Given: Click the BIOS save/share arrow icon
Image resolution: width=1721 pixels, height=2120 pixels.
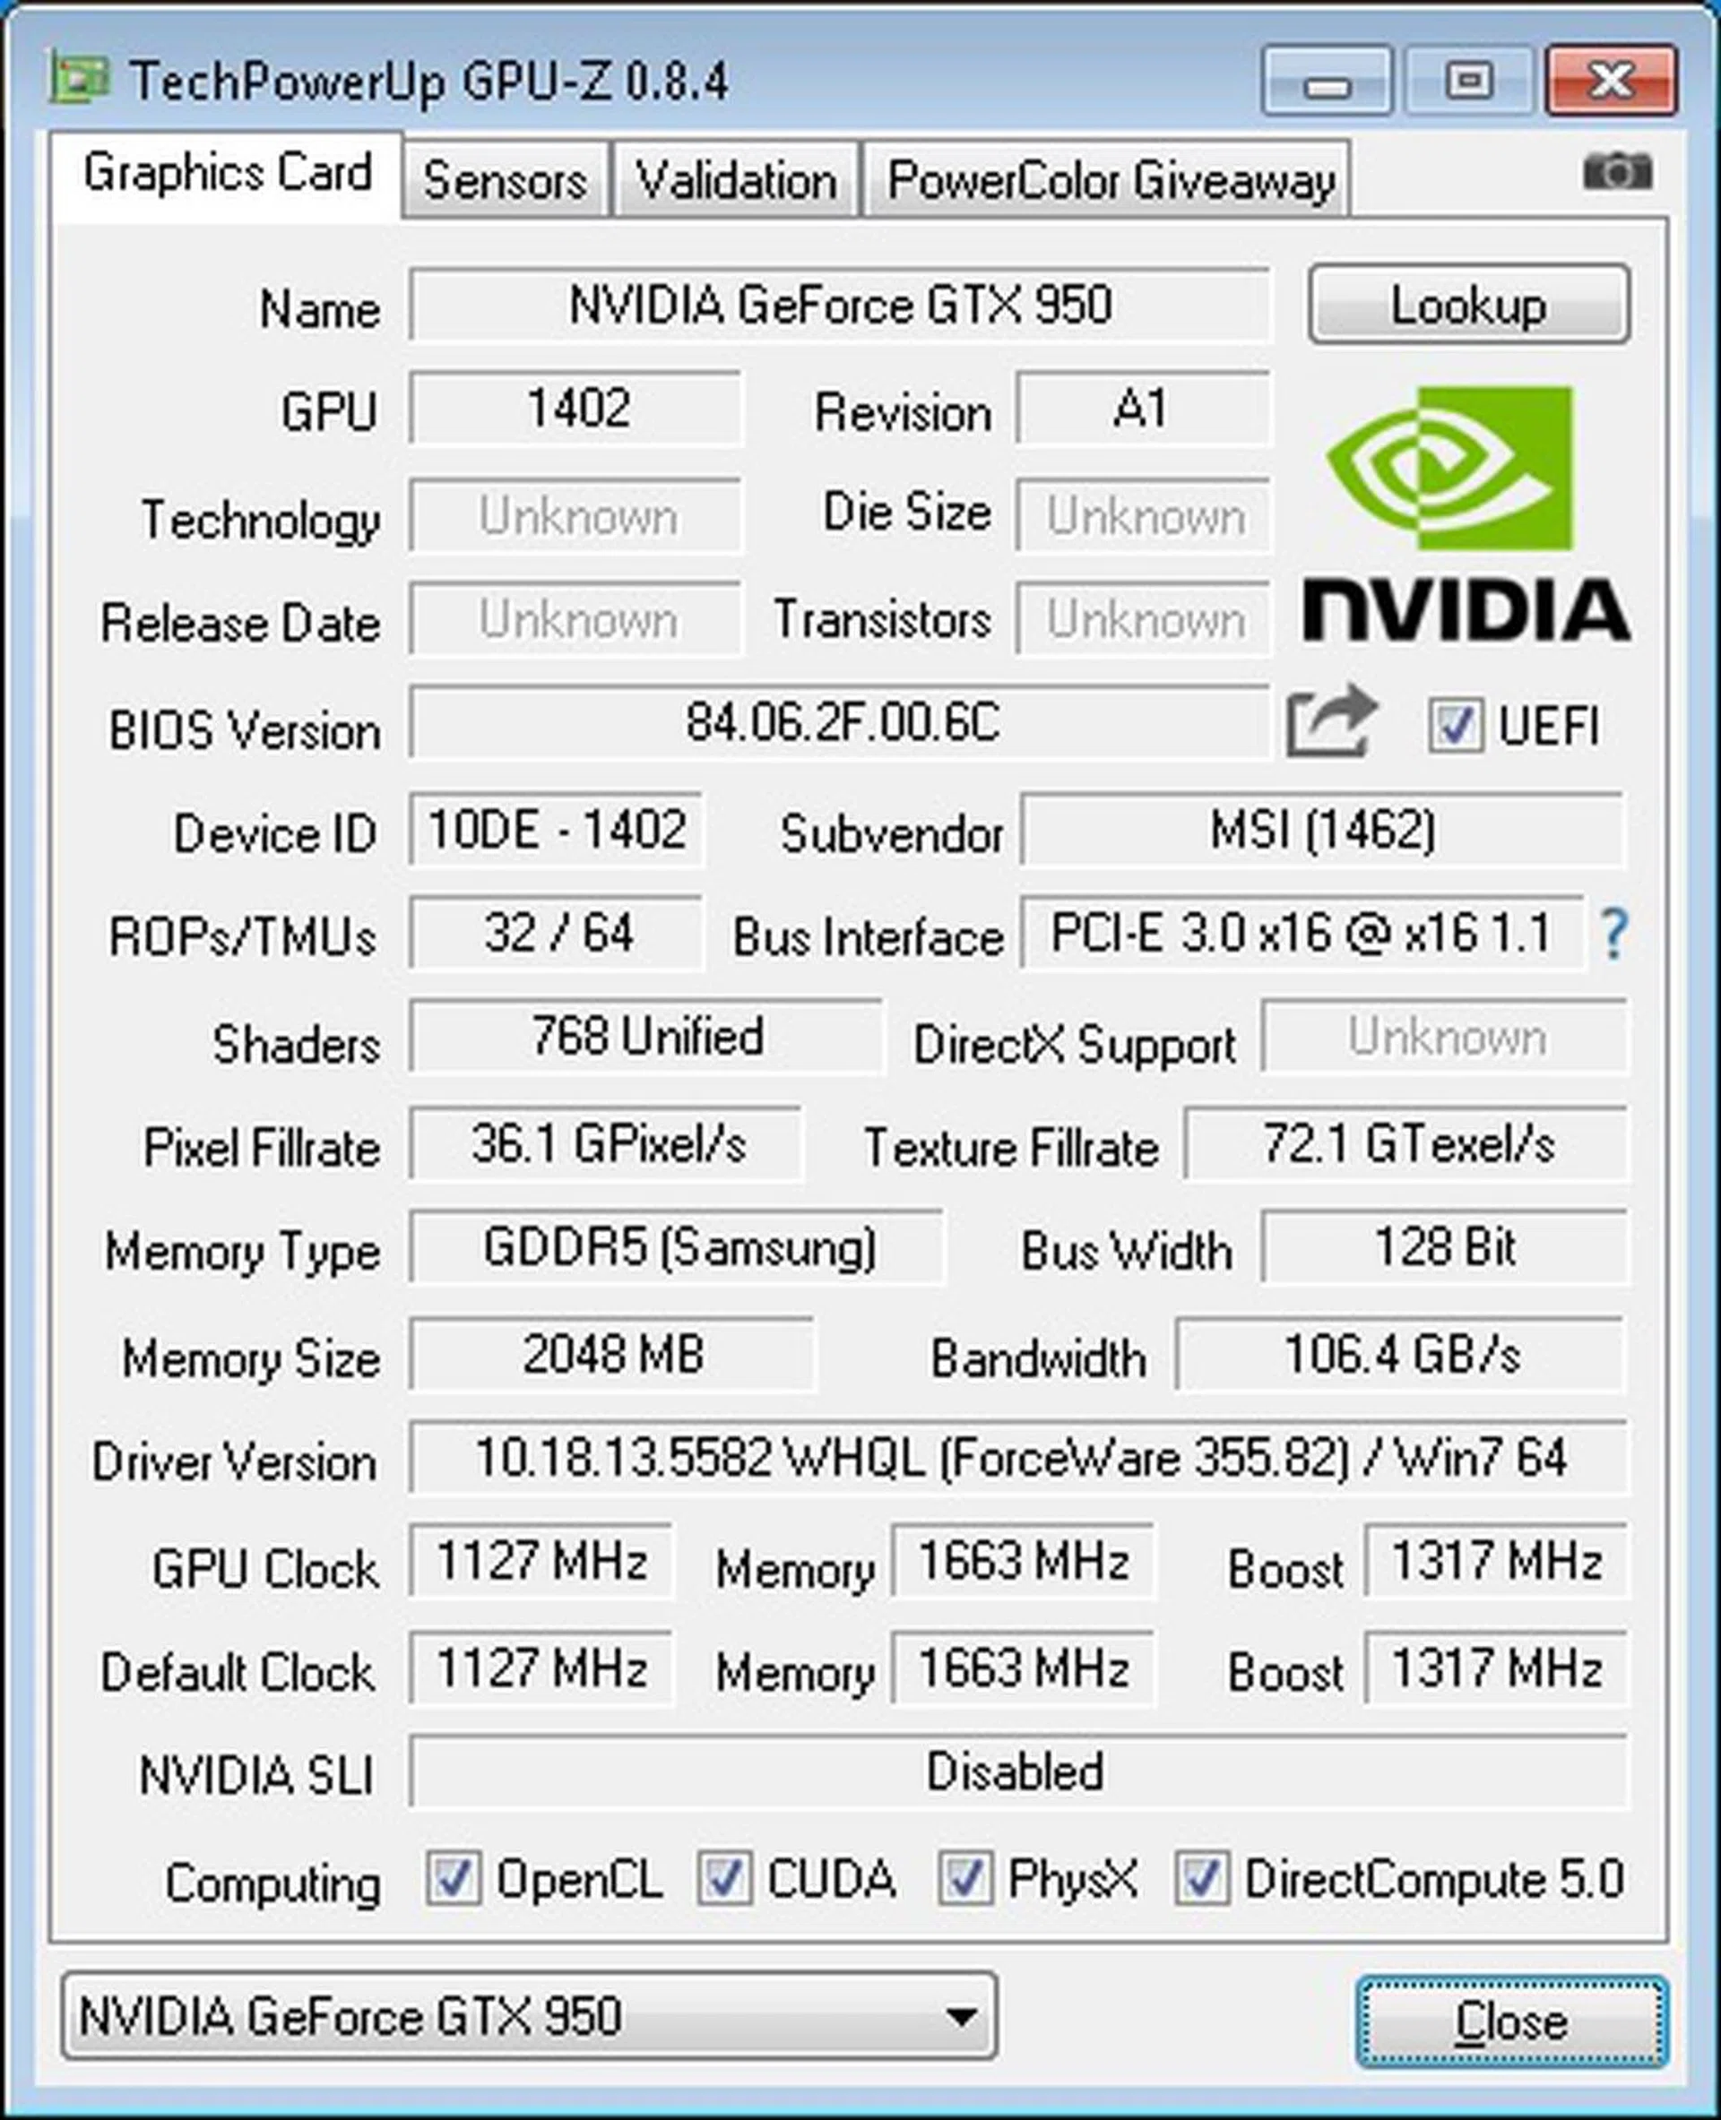Looking at the screenshot, I should point(1332,721).
